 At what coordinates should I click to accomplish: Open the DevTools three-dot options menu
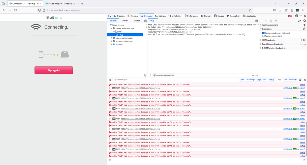tap(301, 16)
